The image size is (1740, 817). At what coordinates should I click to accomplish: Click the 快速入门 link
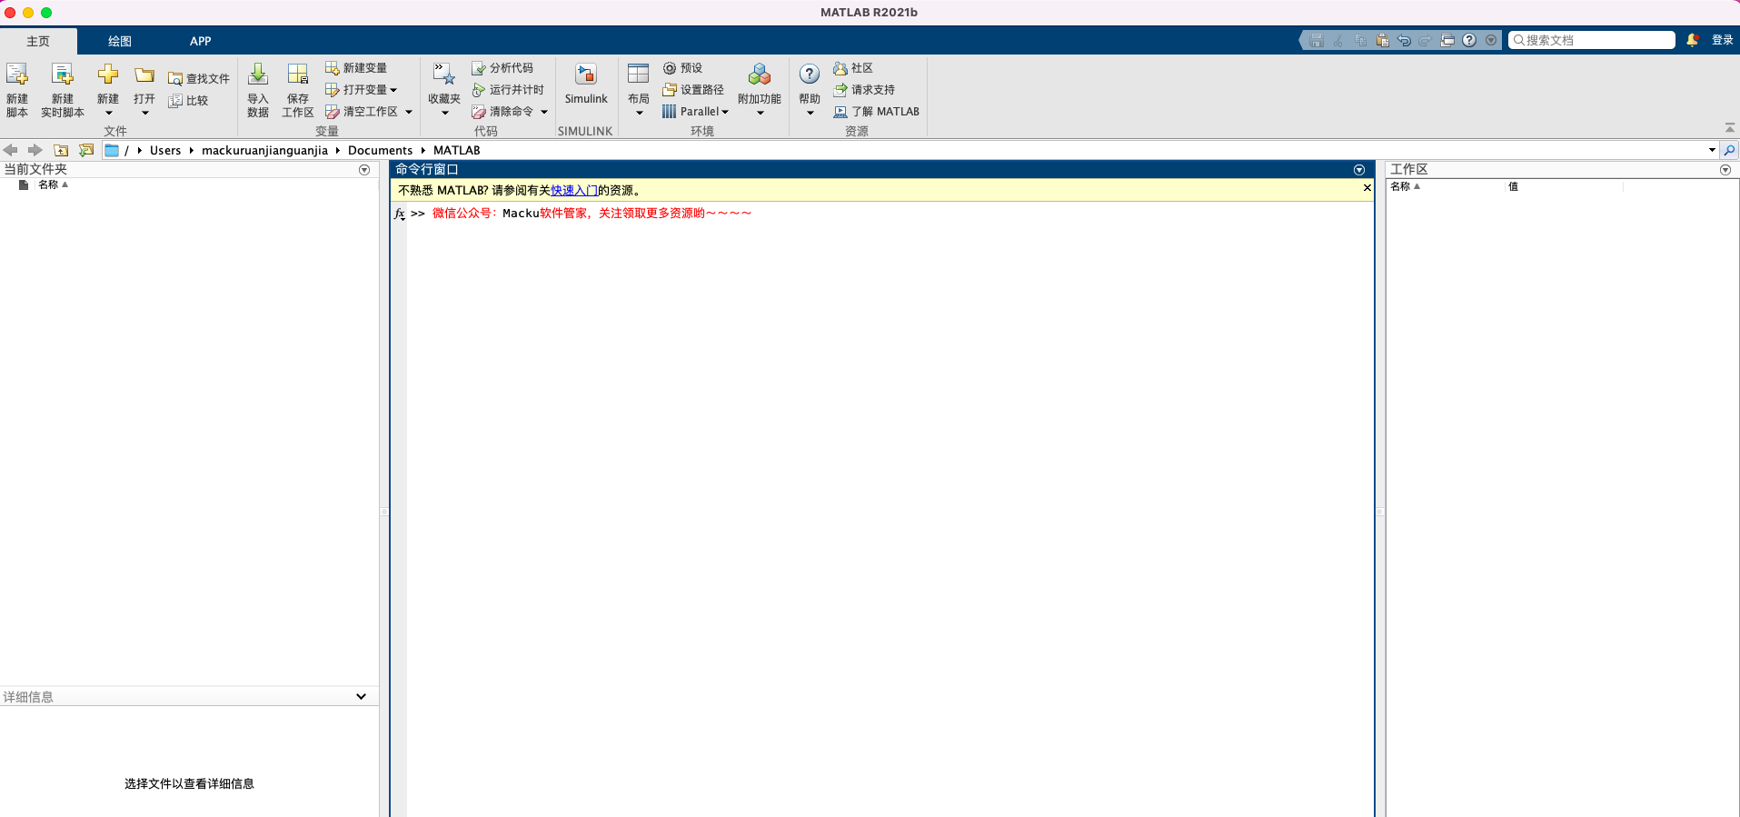(x=574, y=191)
